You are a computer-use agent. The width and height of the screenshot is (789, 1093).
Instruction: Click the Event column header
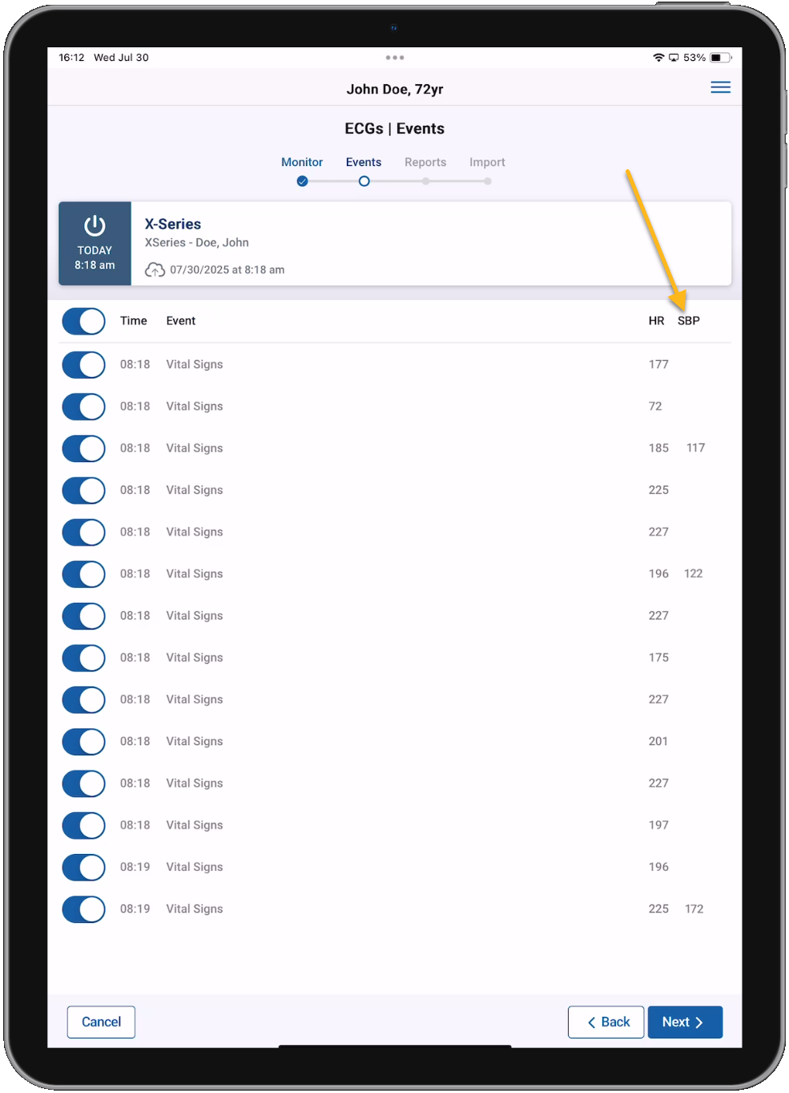click(181, 321)
